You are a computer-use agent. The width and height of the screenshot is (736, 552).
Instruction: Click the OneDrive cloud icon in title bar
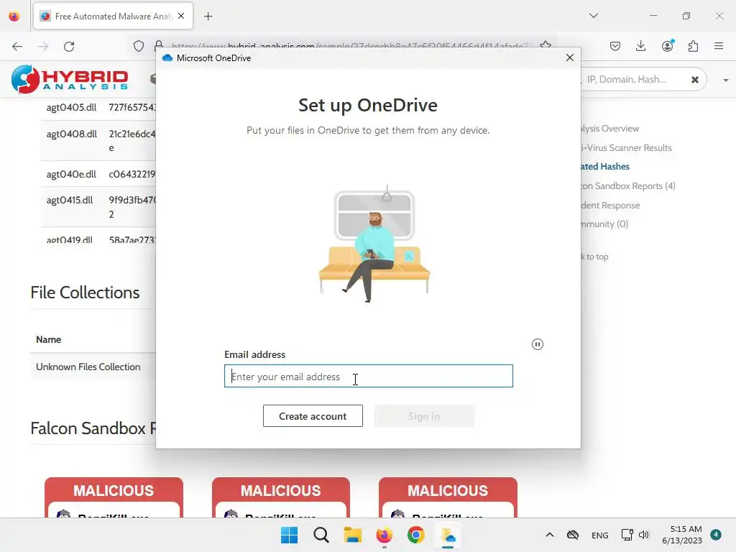167,57
